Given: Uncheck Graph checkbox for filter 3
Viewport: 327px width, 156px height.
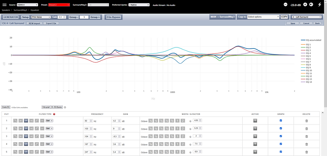Looking at the screenshot, I should (281, 136).
